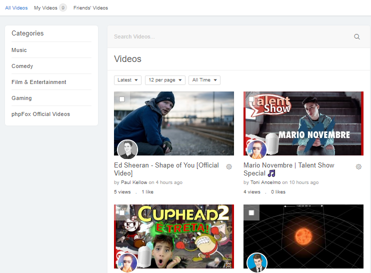Screen dimensions: 371x273
Task: Open the All Time filter dropdown
Action: pyautogui.click(x=204, y=80)
